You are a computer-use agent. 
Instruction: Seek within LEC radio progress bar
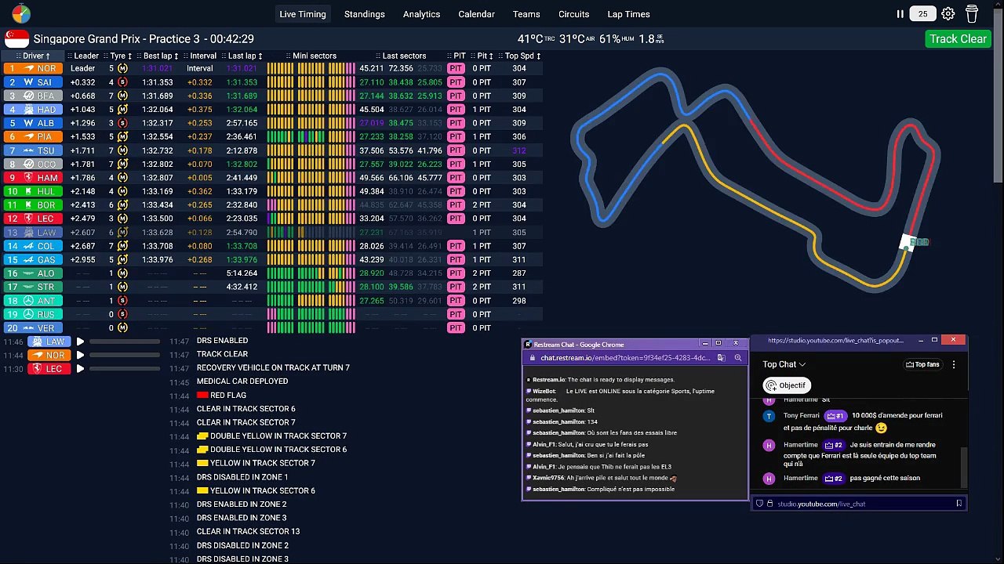click(125, 369)
